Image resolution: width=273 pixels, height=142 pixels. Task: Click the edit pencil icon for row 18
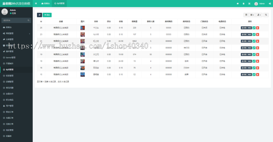click(254, 61)
